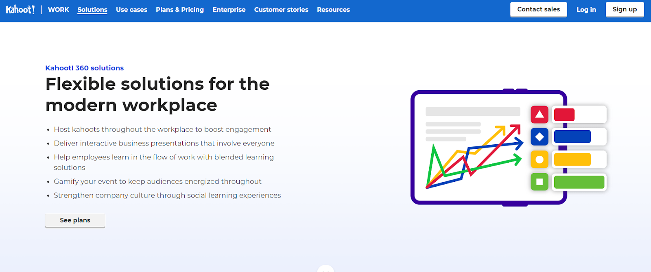Click the Contact sales button

[x=539, y=9]
